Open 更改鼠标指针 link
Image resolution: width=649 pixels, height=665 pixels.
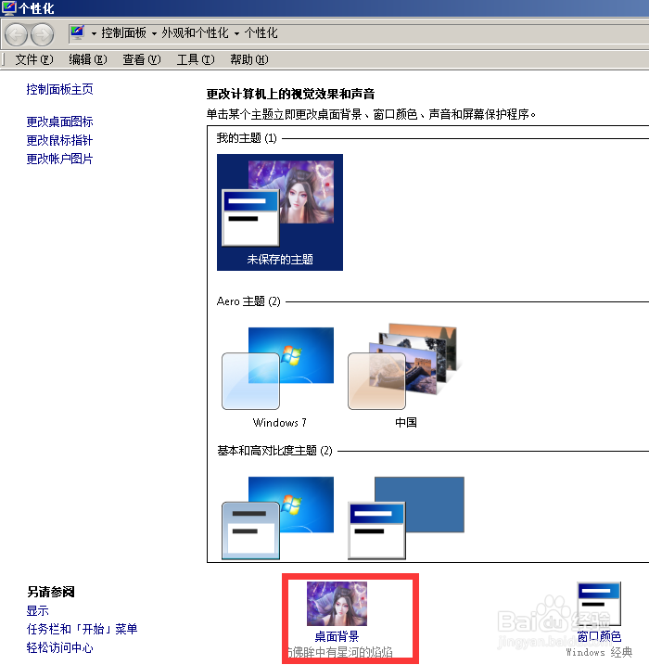(59, 140)
